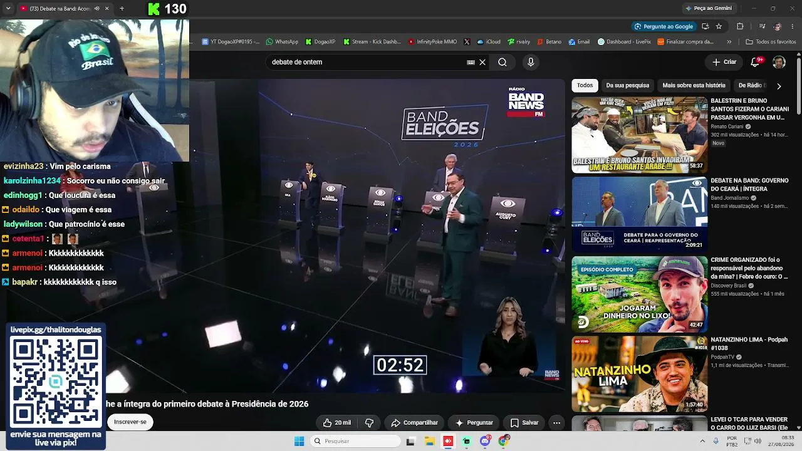Screen dimensions: 802x451
Task: Select the De Rádio chip
Action: coord(751,85)
